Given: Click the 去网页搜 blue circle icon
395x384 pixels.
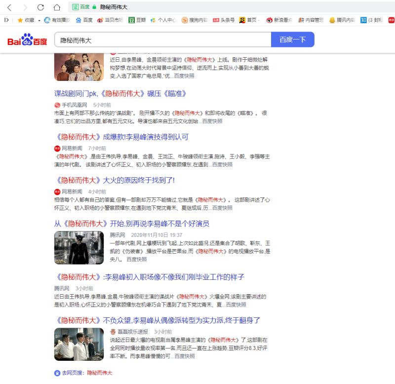Looking at the screenshot, I should pos(57,373).
